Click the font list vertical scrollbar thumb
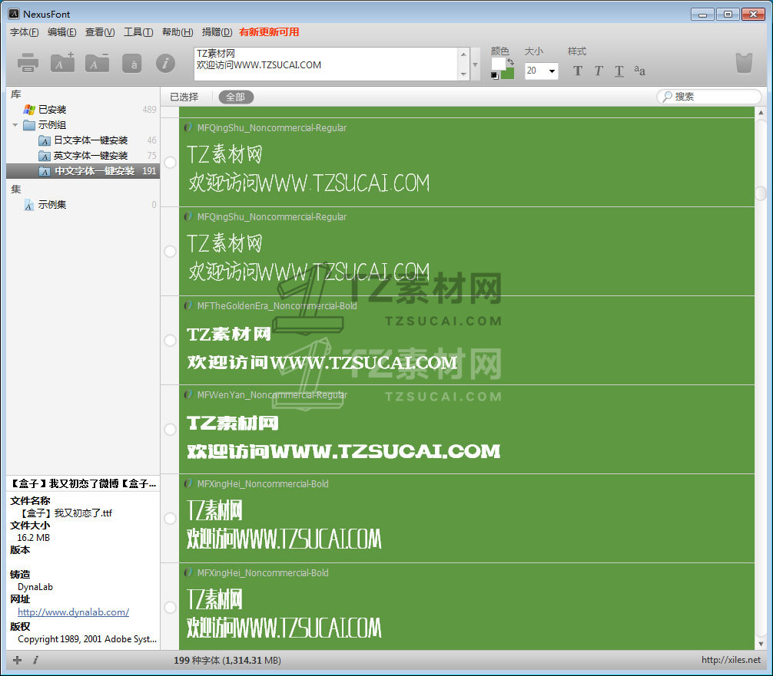 tap(761, 193)
